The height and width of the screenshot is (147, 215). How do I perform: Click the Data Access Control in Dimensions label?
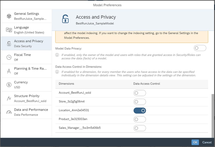coord(79,67)
